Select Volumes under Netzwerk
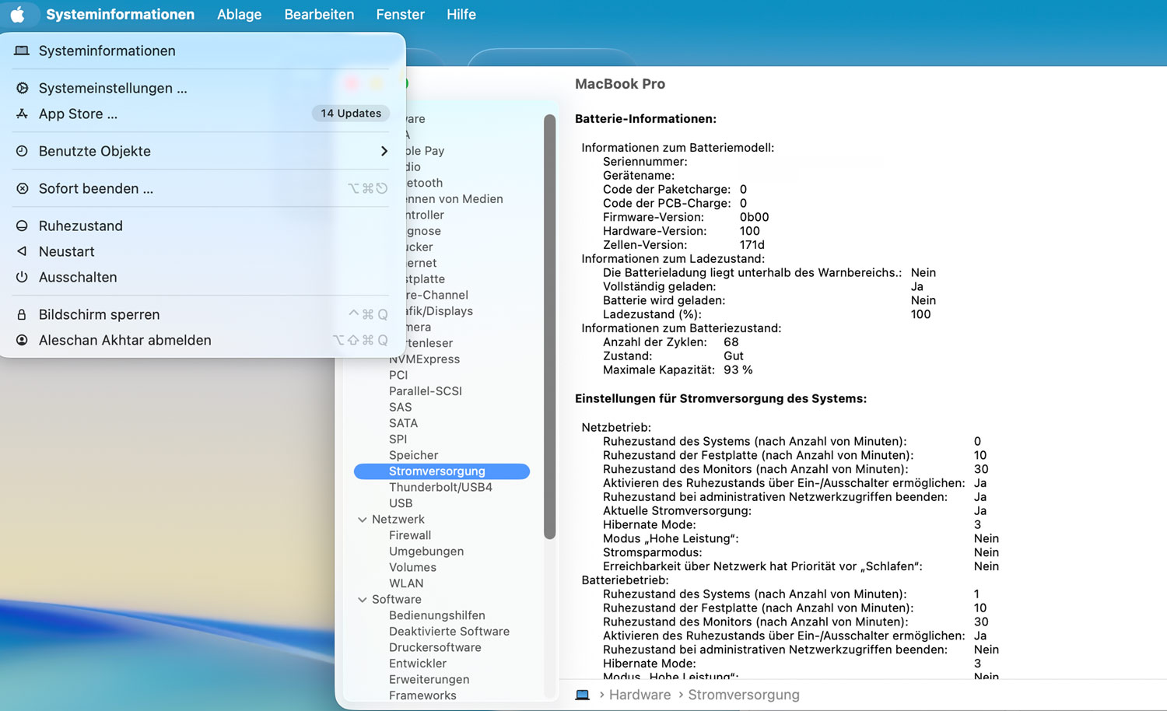This screenshot has height=711, width=1167. pos(412,568)
